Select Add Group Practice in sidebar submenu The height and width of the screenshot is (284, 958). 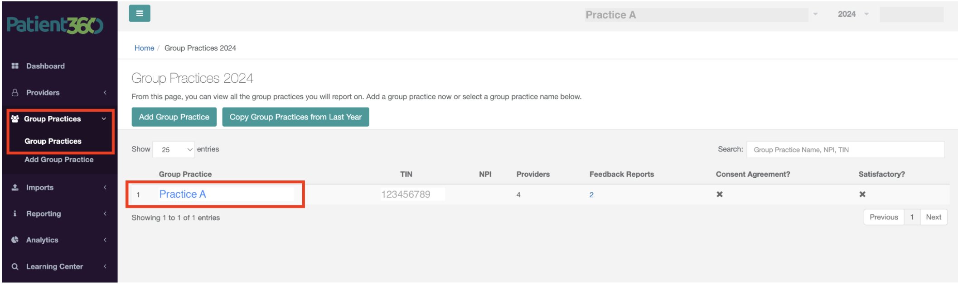pos(59,160)
